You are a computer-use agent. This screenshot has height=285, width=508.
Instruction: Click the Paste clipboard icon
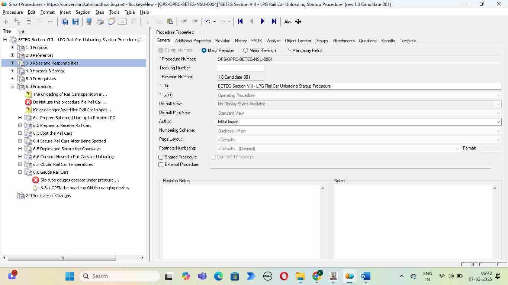170,22
